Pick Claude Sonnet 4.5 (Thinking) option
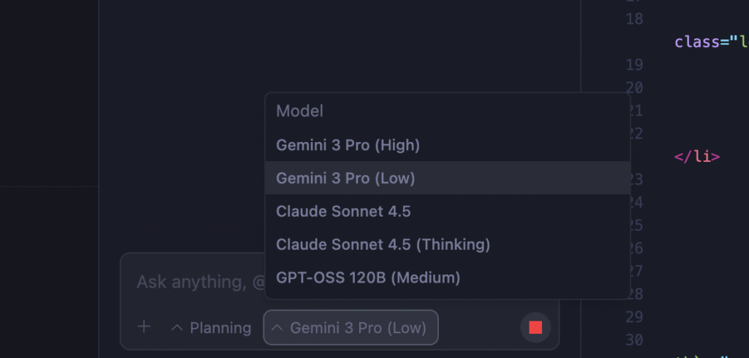 (x=383, y=245)
